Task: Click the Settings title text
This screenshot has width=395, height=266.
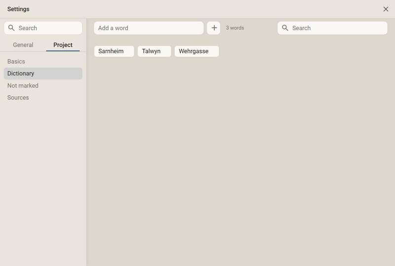Action: click(18, 9)
